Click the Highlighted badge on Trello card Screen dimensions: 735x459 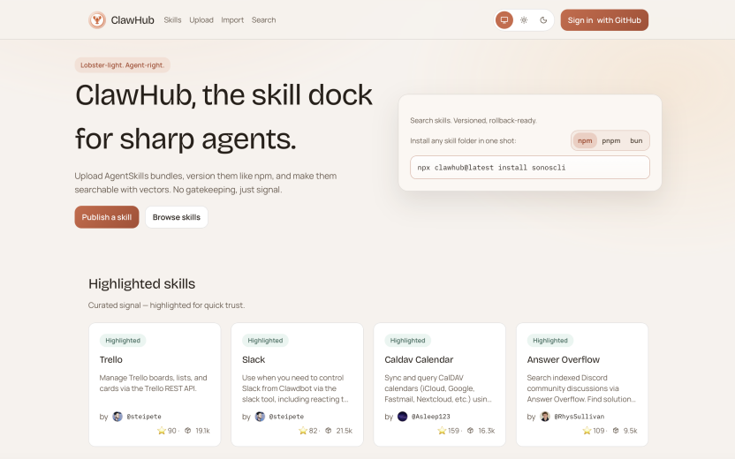click(123, 341)
